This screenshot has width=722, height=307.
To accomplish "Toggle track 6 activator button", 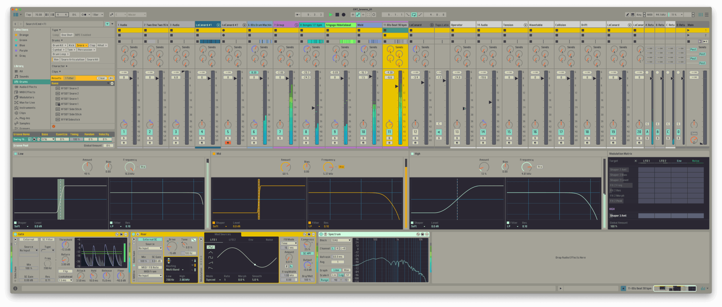I will pos(254,132).
